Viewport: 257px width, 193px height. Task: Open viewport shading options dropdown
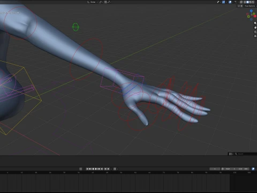[256, 2]
